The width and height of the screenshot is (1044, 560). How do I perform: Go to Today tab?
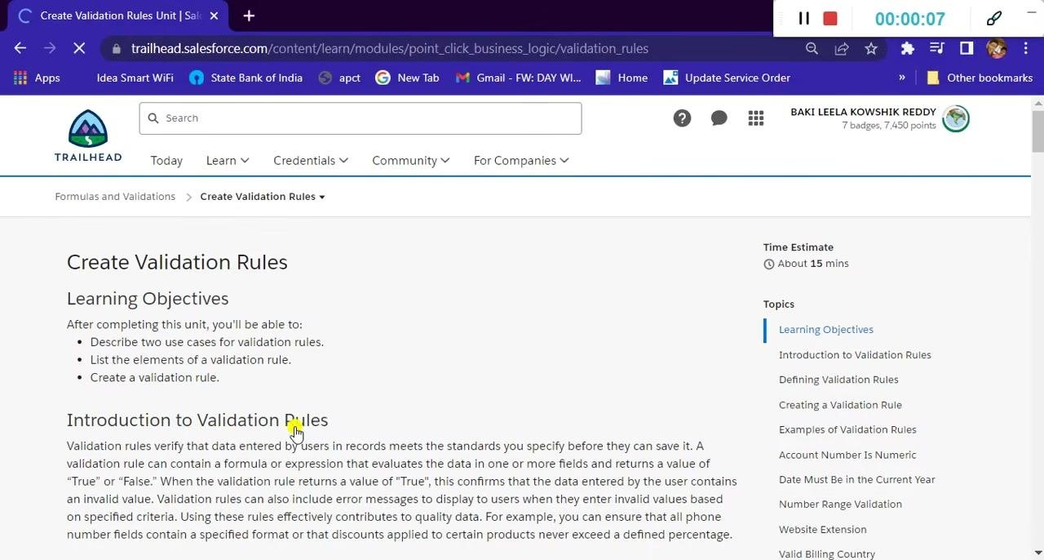pyautogui.click(x=166, y=161)
